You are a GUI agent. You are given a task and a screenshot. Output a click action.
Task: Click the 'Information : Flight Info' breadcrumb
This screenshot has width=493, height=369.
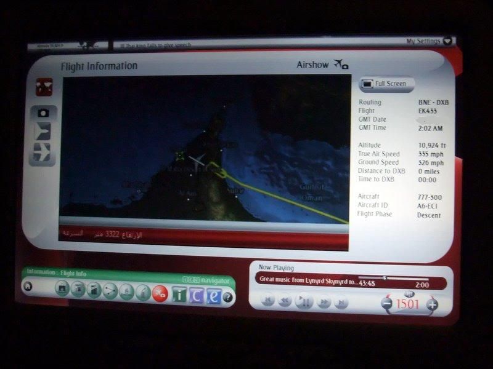pos(57,272)
